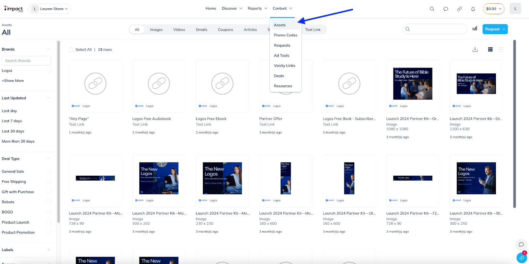
Task: Switch to the Images tab
Action: click(156, 30)
